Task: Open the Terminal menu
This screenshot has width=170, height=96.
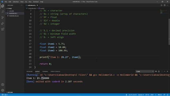Action: pyautogui.click(x=36, y=2)
